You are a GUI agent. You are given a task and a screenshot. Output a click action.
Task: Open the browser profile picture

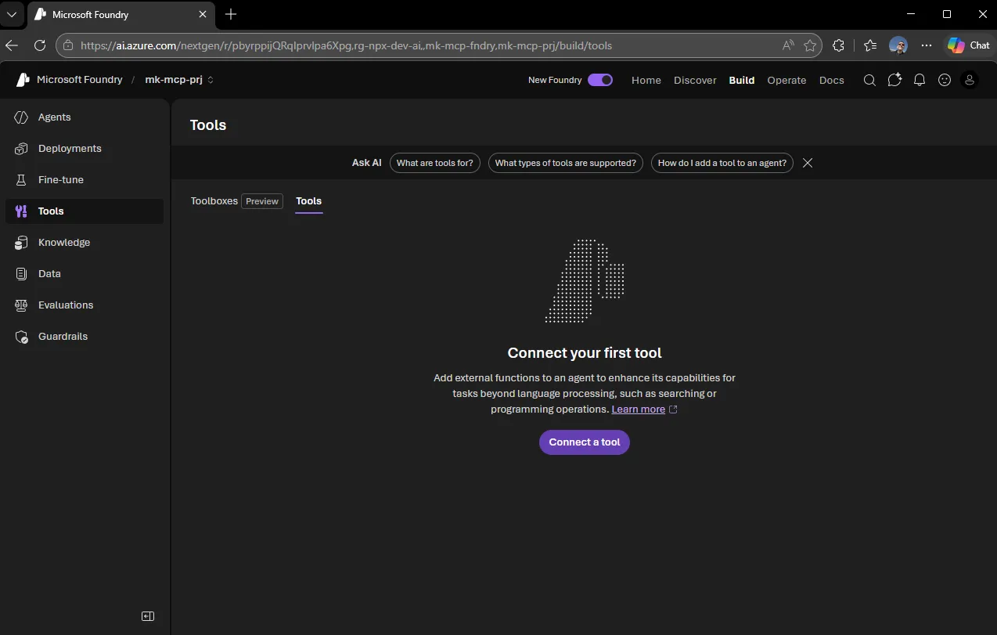click(x=898, y=45)
